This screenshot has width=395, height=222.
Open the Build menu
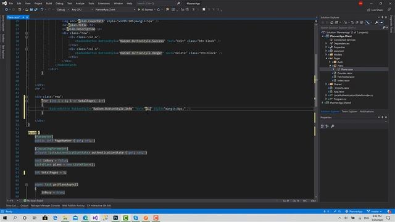point(49,4)
